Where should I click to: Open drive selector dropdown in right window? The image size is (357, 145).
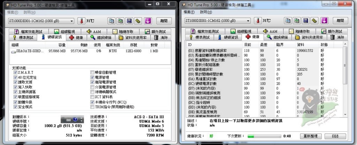click(x=218, y=21)
